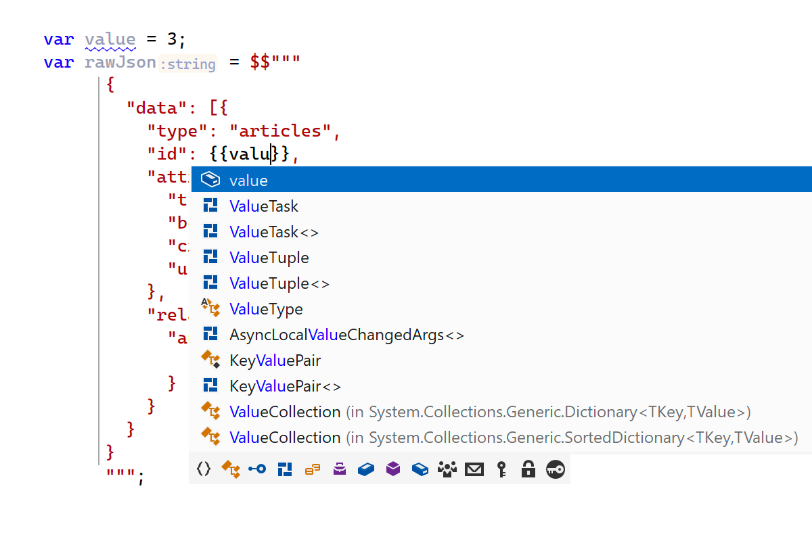Toggle the namespaces curly-braces filter
Viewport: 812px width, 541px height.
[x=203, y=469]
